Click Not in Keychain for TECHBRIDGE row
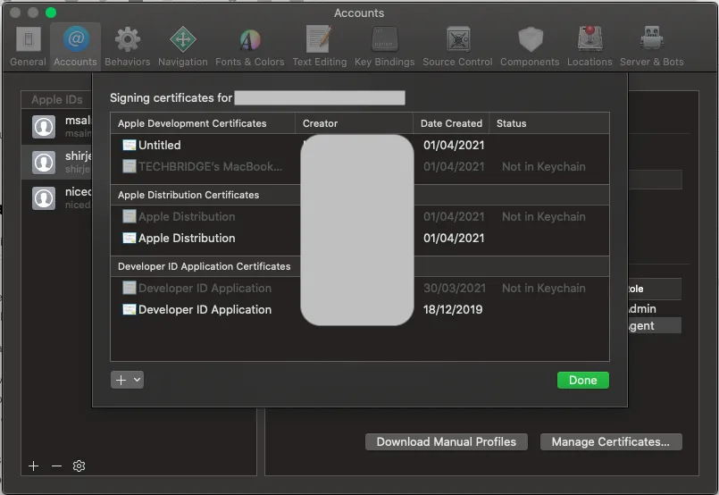The width and height of the screenshot is (719, 495). pos(543,166)
